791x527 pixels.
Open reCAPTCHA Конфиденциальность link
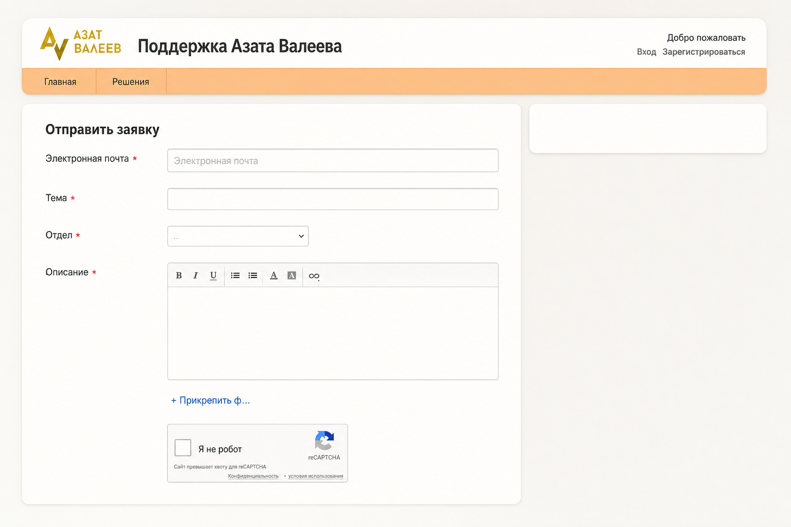click(x=253, y=476)
